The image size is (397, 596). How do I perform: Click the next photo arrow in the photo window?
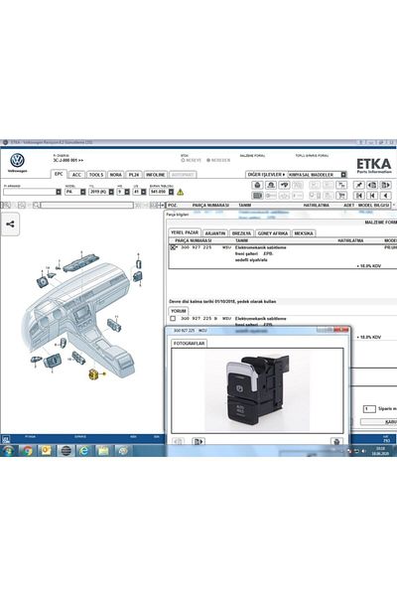click(198, 442)
